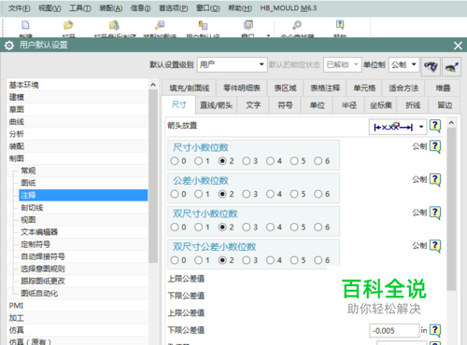
Task: Set 公差小数位数 to 4
Action: 270,194
